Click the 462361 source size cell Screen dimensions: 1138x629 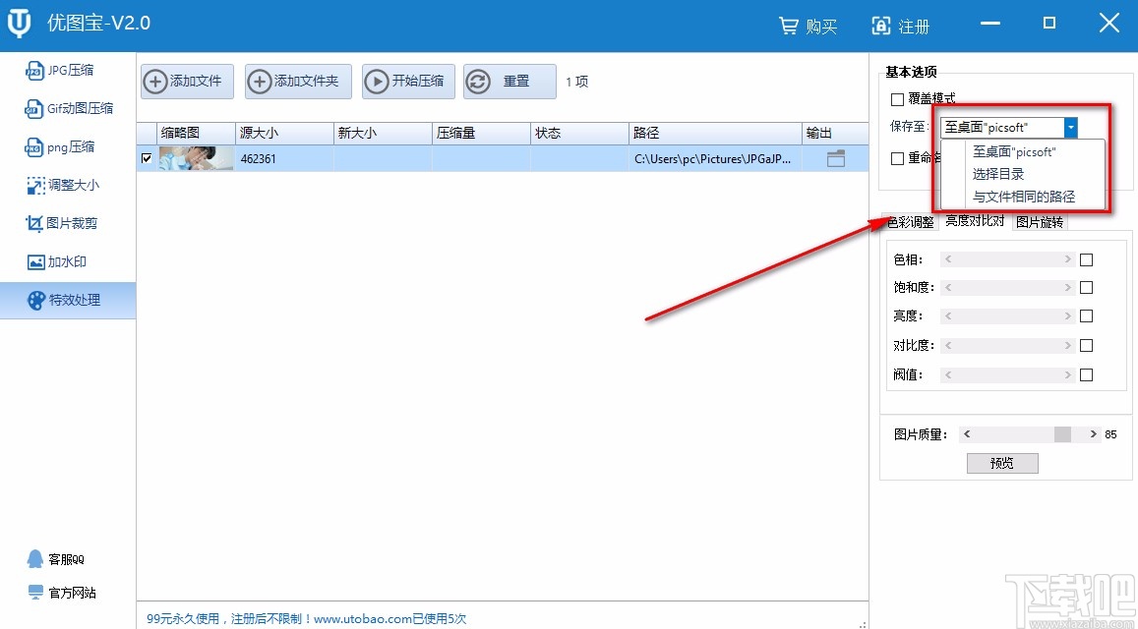click(x=284, y=159)
